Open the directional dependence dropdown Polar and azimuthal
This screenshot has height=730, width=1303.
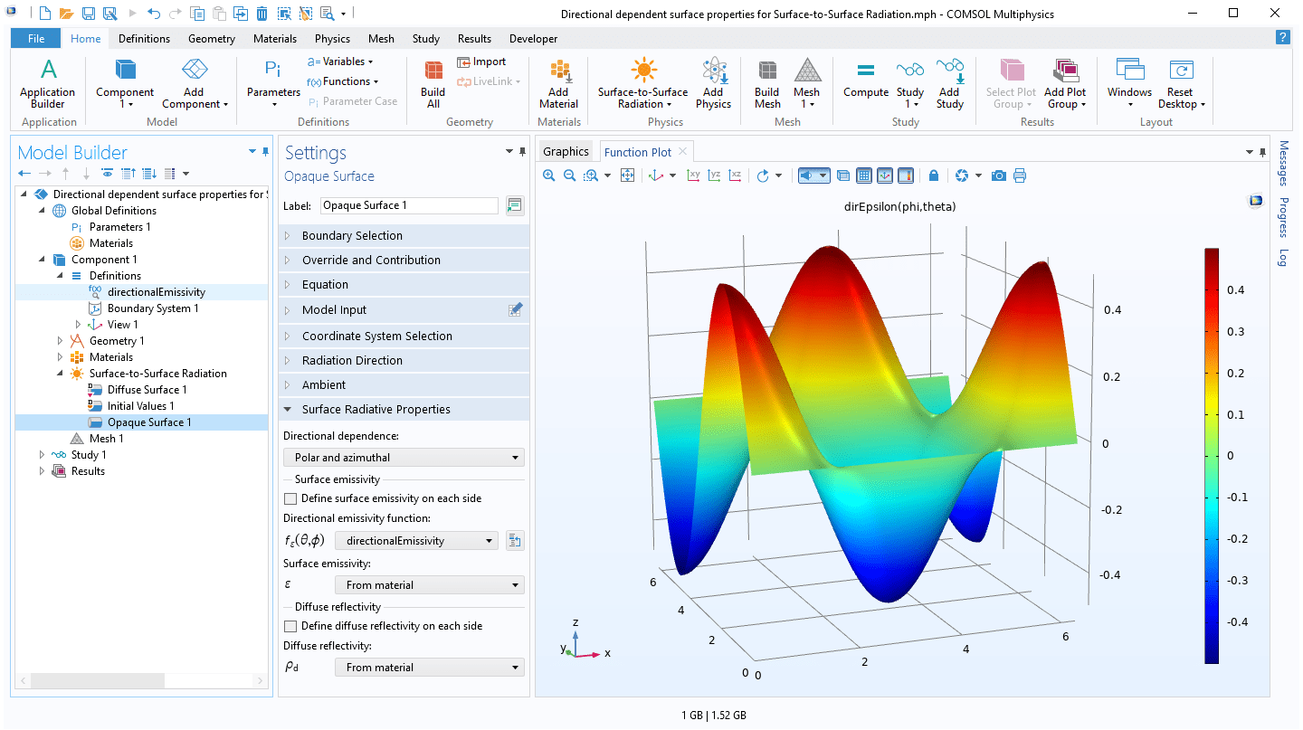pyautogui.click(x=404, y=457)
